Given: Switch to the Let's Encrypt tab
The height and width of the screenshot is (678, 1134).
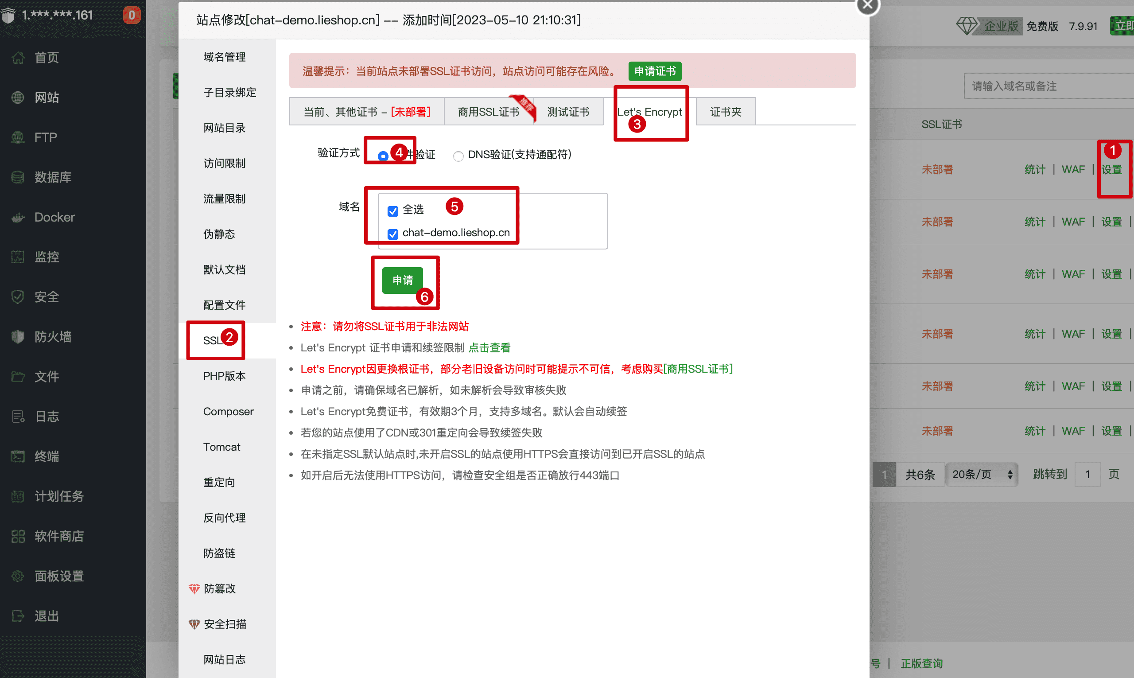Looking at the screenshot, I should tap(649, 112).
